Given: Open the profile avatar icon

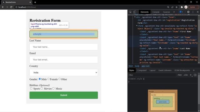Looking at the screenshot, I should (x=186, y=7).
